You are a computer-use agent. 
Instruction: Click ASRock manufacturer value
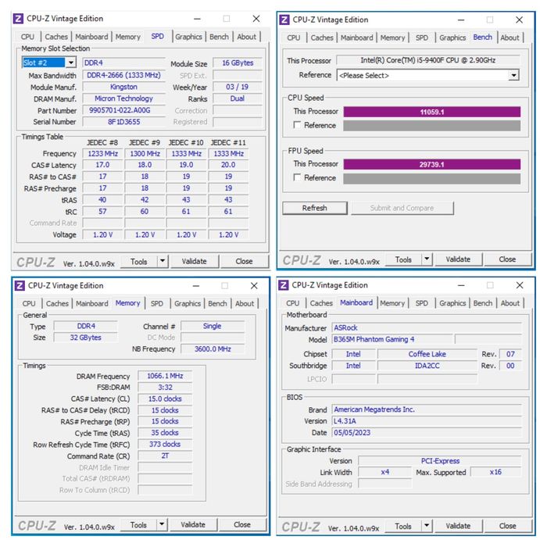(x=427, y=327)
